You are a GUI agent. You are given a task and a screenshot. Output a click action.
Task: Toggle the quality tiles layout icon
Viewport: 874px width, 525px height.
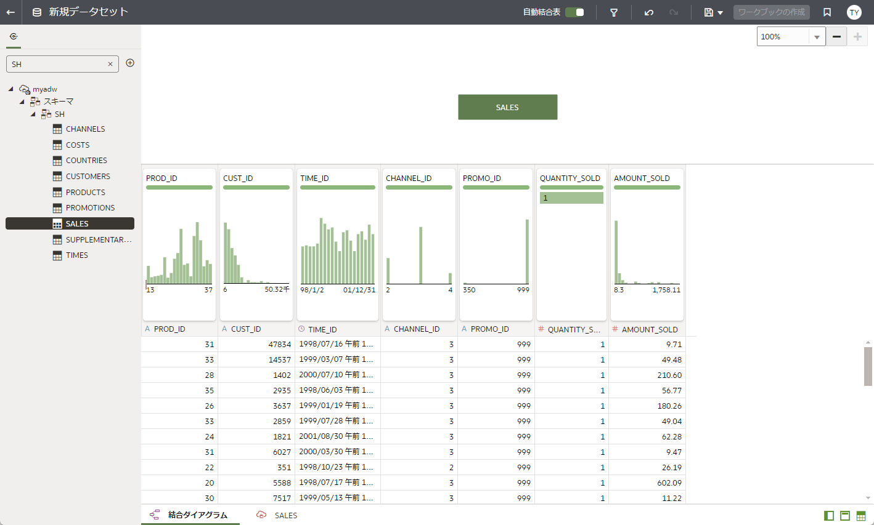(x=845, y=516)
